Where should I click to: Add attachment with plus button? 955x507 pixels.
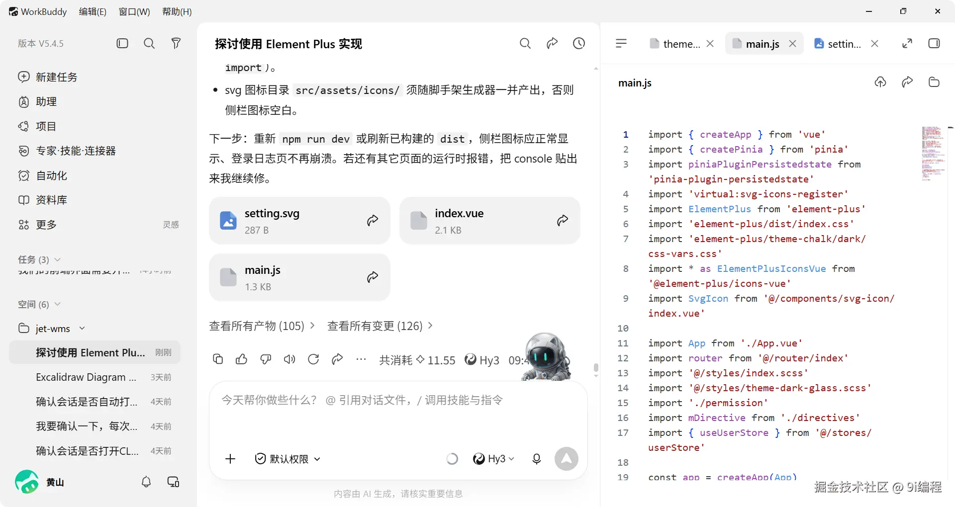click(230, 459)
